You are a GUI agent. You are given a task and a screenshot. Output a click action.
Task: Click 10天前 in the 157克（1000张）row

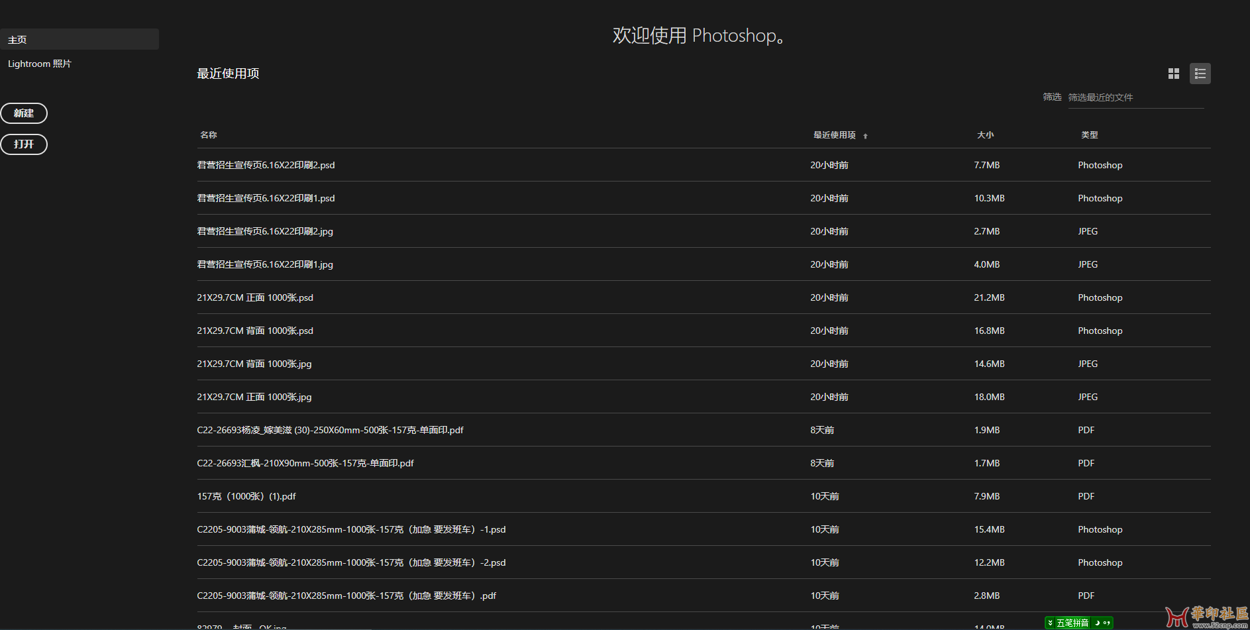tap(825, 496)
